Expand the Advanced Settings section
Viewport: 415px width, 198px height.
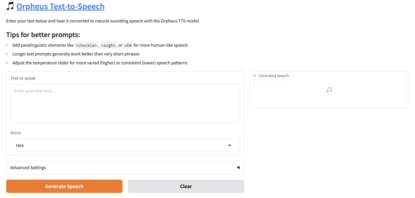click(x=125, y=168)
